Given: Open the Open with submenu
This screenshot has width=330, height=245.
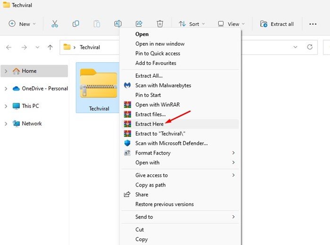Looking at the screenshot, I should [180, 163].
